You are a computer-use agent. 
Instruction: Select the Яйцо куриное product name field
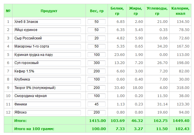pyautogui.click(x=47, y=30)
